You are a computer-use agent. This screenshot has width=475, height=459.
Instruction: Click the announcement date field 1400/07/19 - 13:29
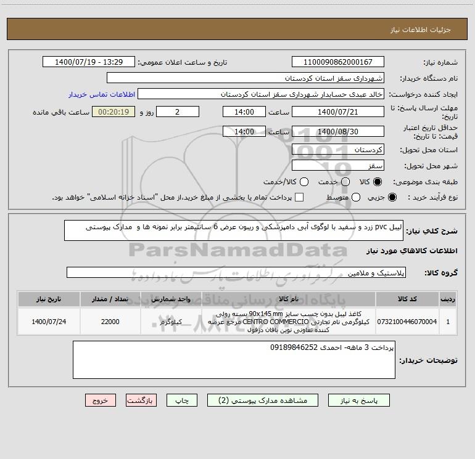point(89,62)
